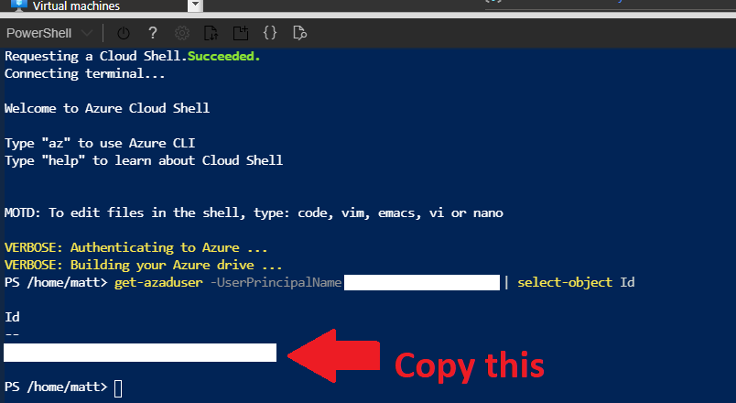Click the 'VERBOSE: Building your Azure drive' line

coord(143,266)
